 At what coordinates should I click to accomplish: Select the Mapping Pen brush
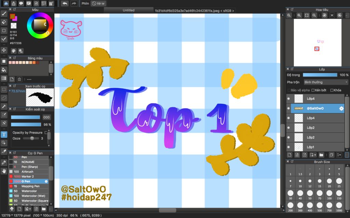coord(29,186)
